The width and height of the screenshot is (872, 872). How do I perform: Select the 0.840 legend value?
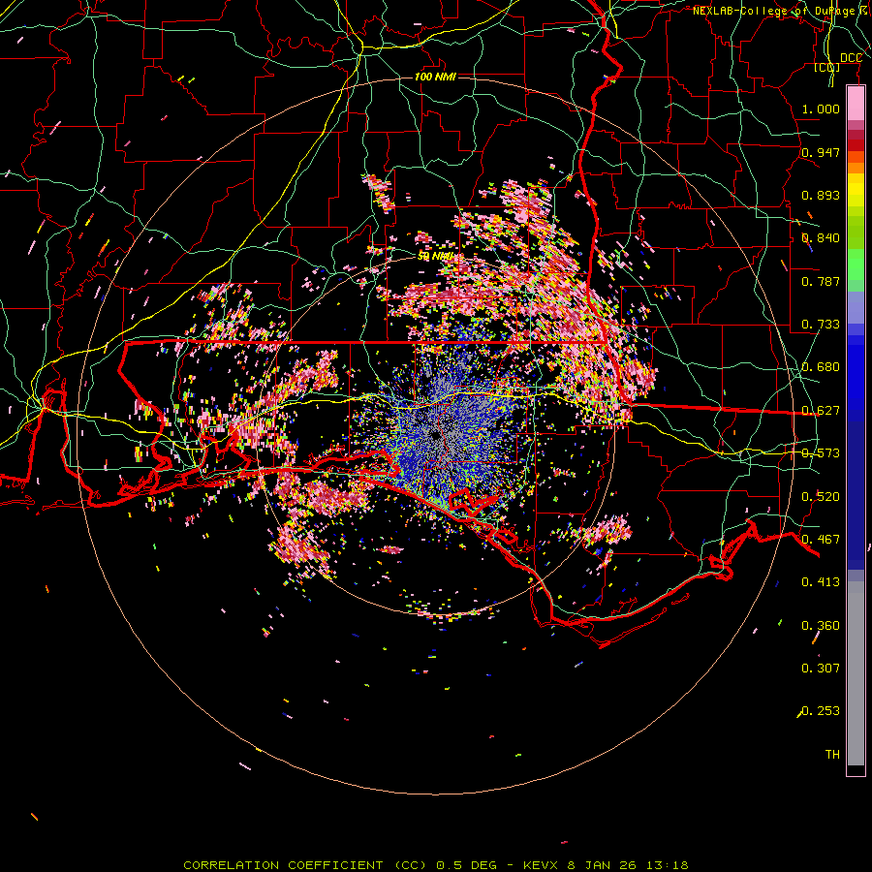pos(821,238)
